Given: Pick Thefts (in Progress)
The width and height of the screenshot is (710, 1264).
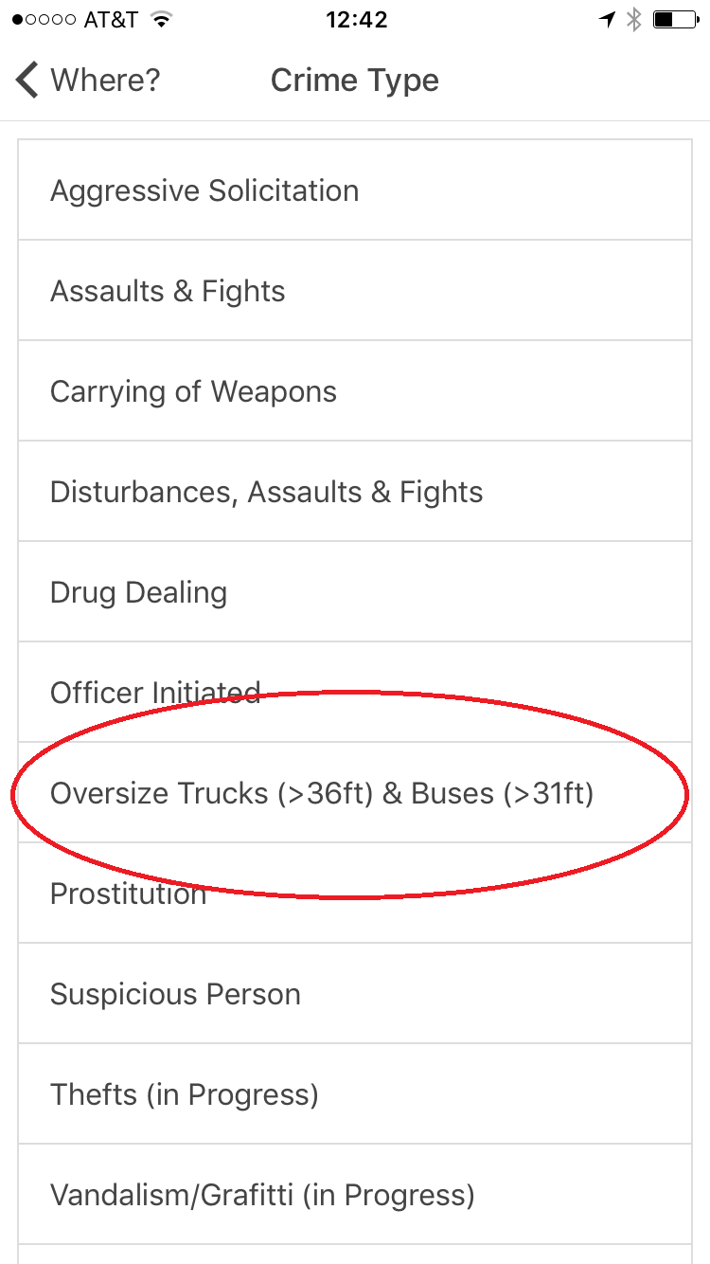Looking at the screenshot, I should point(355,1094).
